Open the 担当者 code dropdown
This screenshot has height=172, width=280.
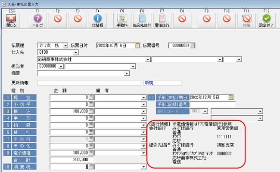click(61, 66)
